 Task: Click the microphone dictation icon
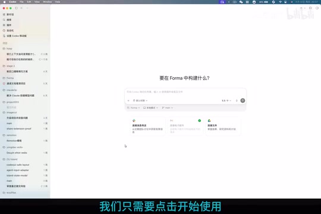(237, 100)
